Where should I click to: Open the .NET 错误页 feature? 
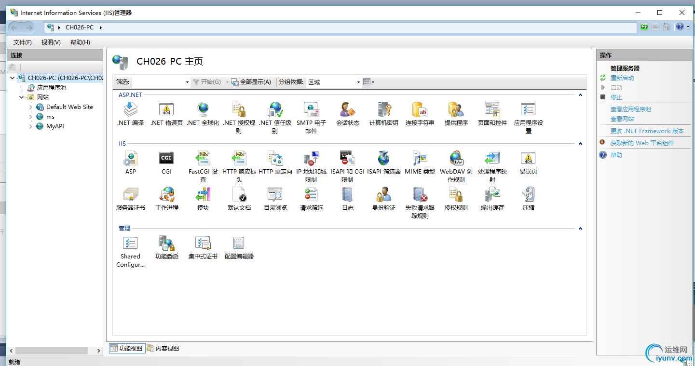166,114
